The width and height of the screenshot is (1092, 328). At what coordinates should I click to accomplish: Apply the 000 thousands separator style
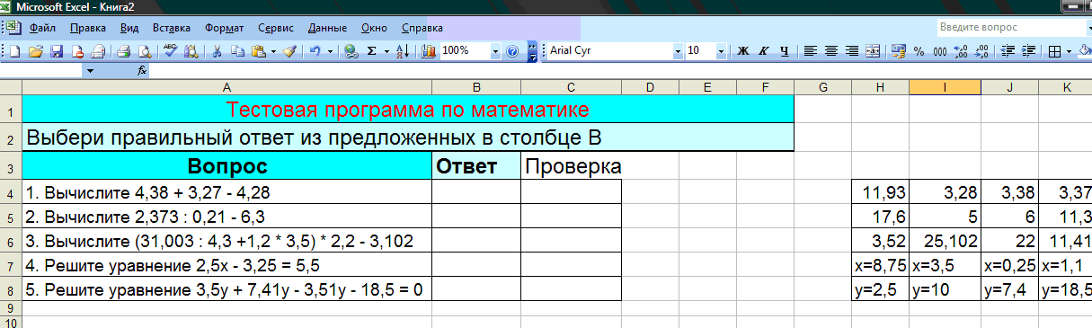(939, 51)
